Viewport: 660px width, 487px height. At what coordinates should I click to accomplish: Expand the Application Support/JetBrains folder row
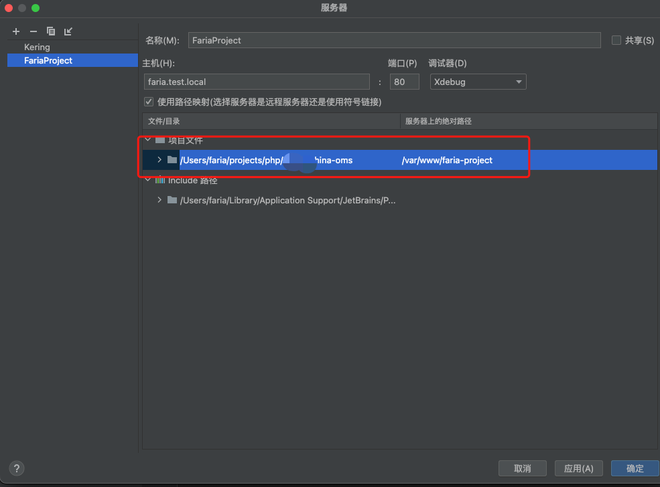coord(159,200)
